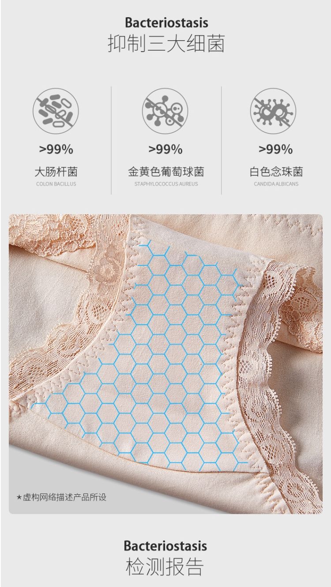Screen dimensions: 331x587
Task: Click the bottom Bacteriostasis heading
Action: 165,545
